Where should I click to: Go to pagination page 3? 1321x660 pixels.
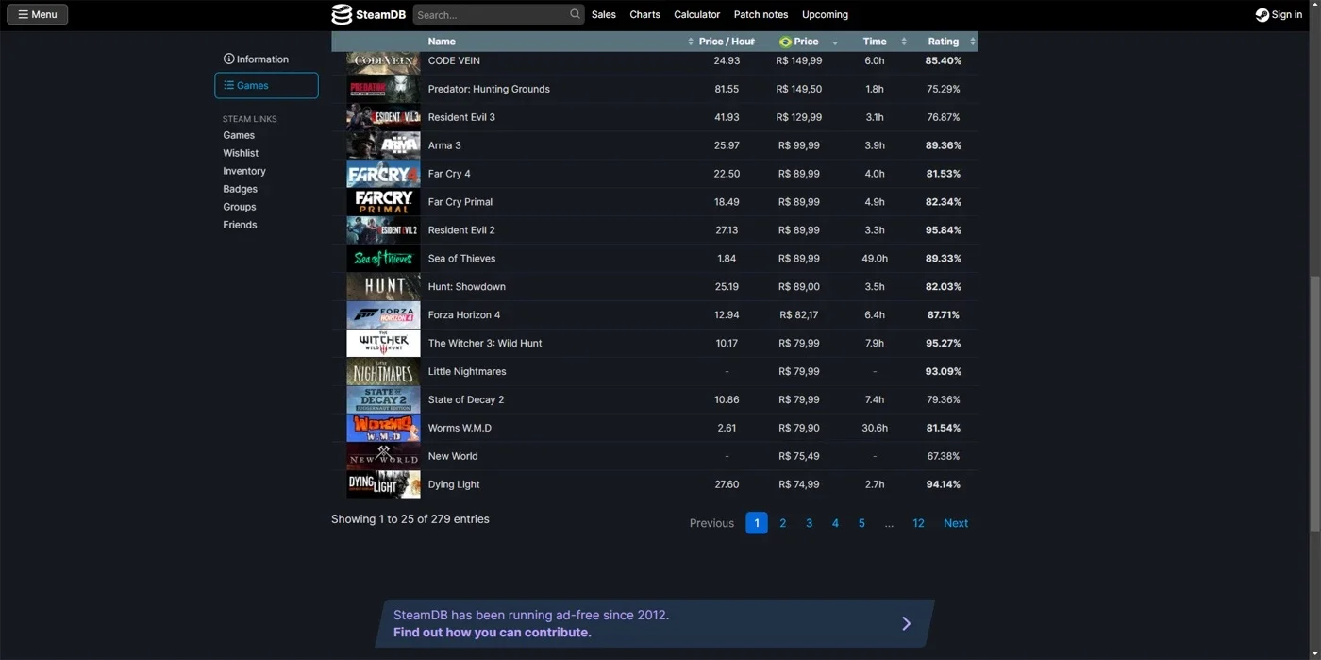point(809,523)
